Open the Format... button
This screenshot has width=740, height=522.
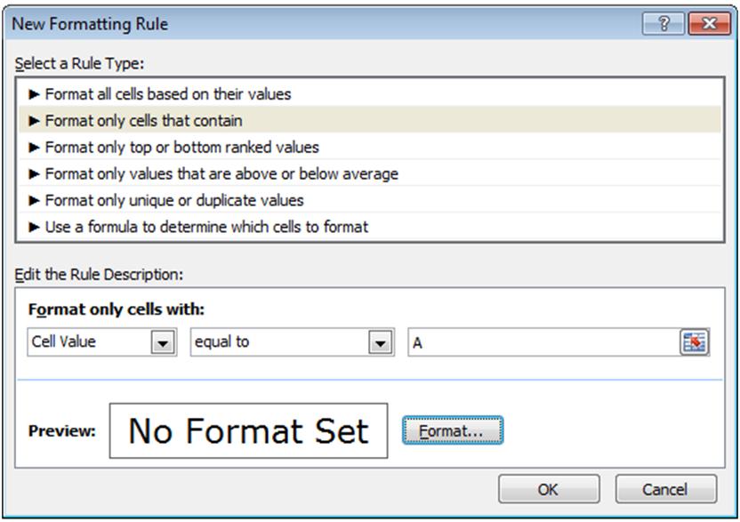pos(453,430)
